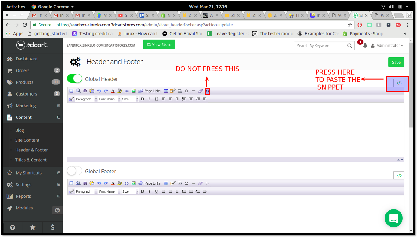Click the View Store button
Image resolution: width=418 pixels, height=238 pixels.
(x=159, y=44)
